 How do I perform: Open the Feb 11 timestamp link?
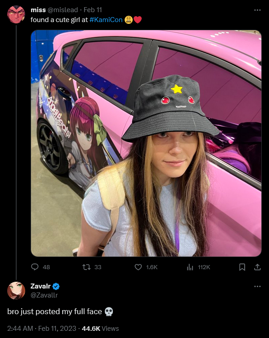[x=93, y=10]
